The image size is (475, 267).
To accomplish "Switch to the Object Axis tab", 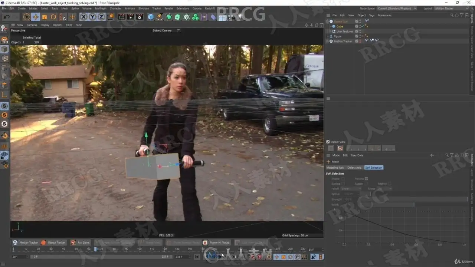I will (x=354, y=168).
